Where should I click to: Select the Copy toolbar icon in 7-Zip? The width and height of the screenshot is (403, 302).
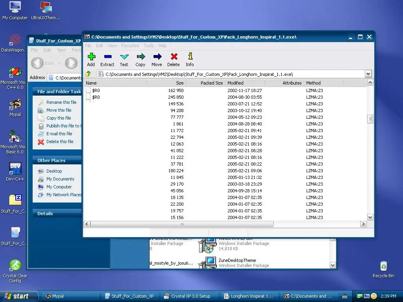coord(140,60)
